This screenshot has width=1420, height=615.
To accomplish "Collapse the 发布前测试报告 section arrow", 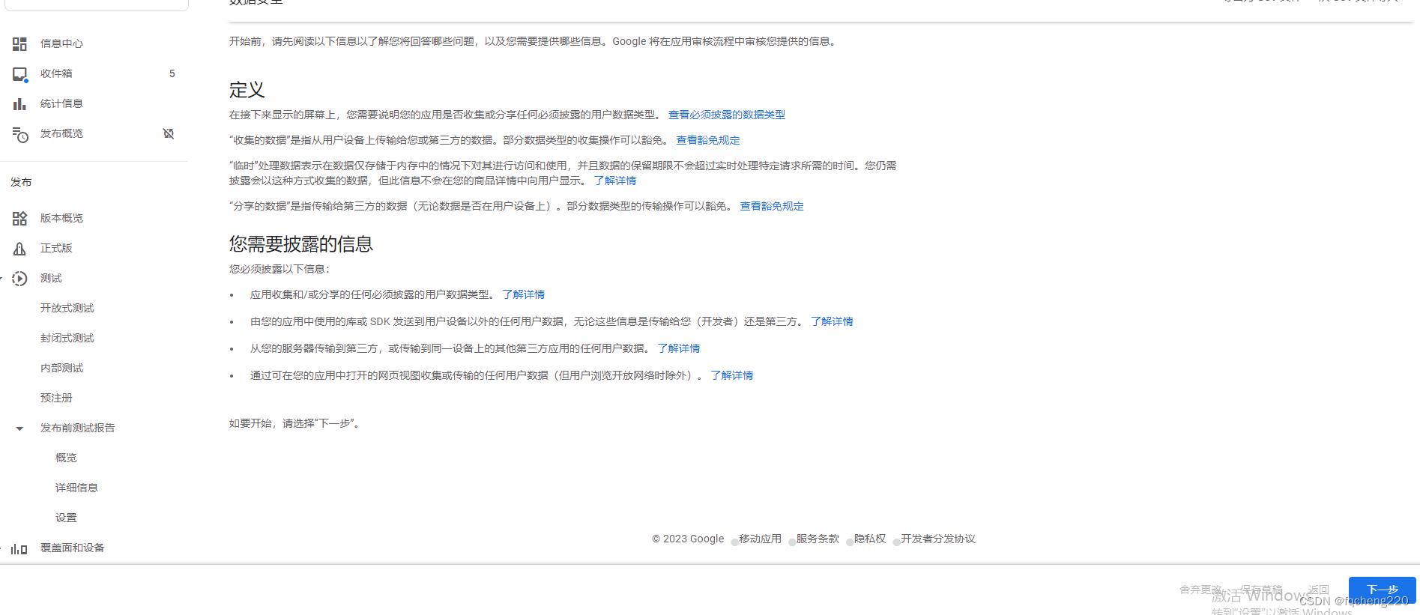I will click(x=19, y=428).
